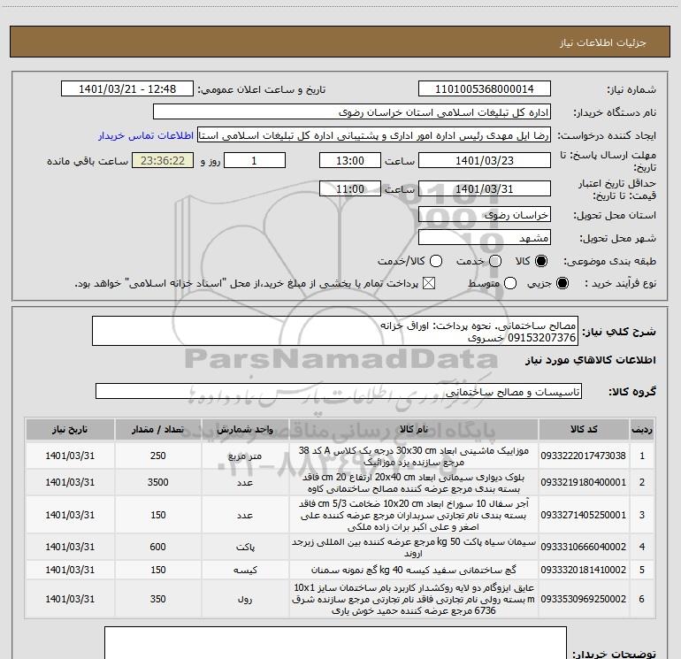Click item code 0933320181410002
Screen dimensions: 681x659
[584, 570]
